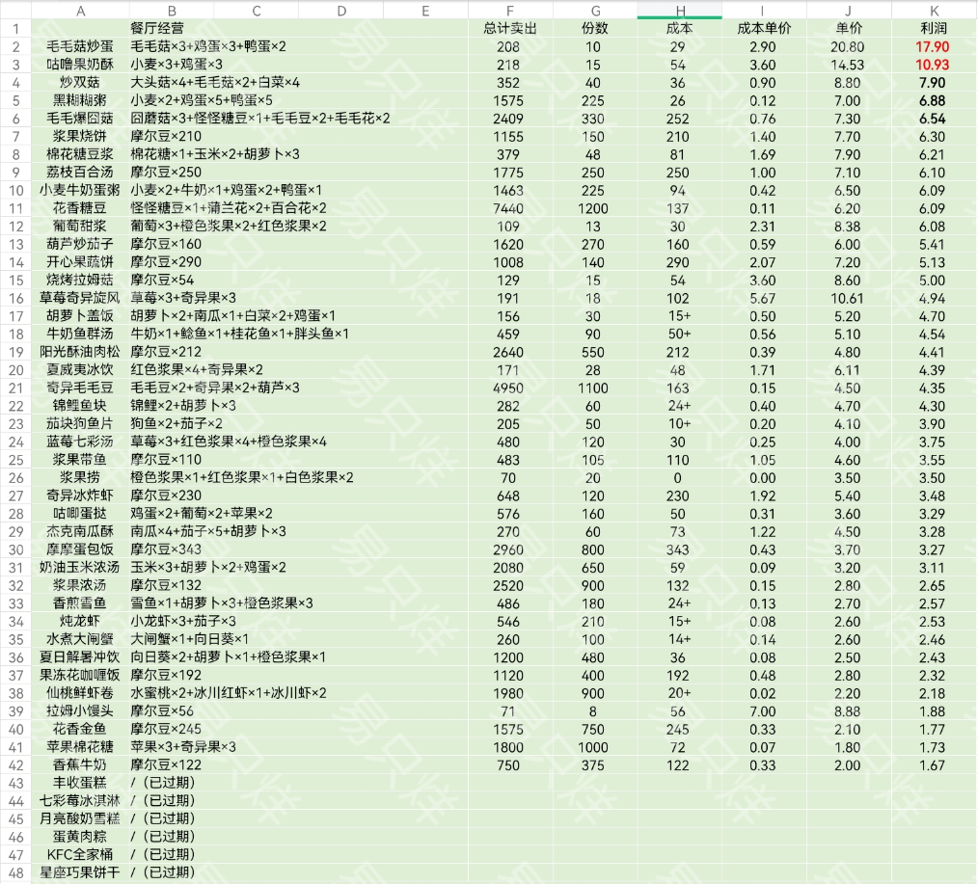978x884 pixels.
Task: Click the 阳光酥油肉松 cell
Action: click(x=80, y=352)
